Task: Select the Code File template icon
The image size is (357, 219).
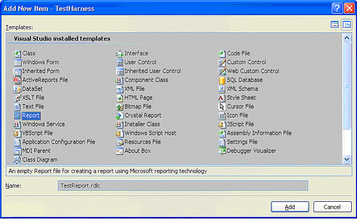Action: pyautogui.click(x=222, y=53)
